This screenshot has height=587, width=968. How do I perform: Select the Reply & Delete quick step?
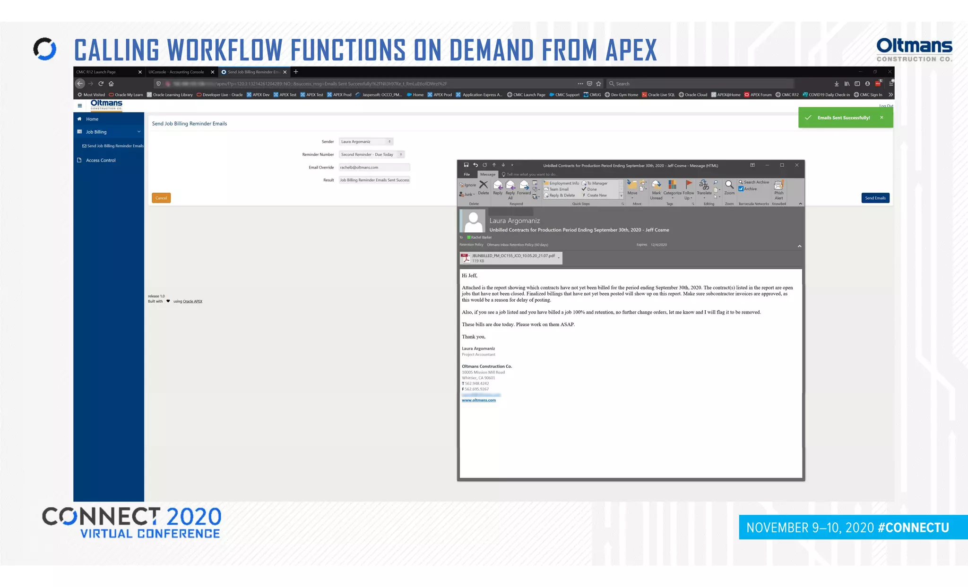click(560, 196)
